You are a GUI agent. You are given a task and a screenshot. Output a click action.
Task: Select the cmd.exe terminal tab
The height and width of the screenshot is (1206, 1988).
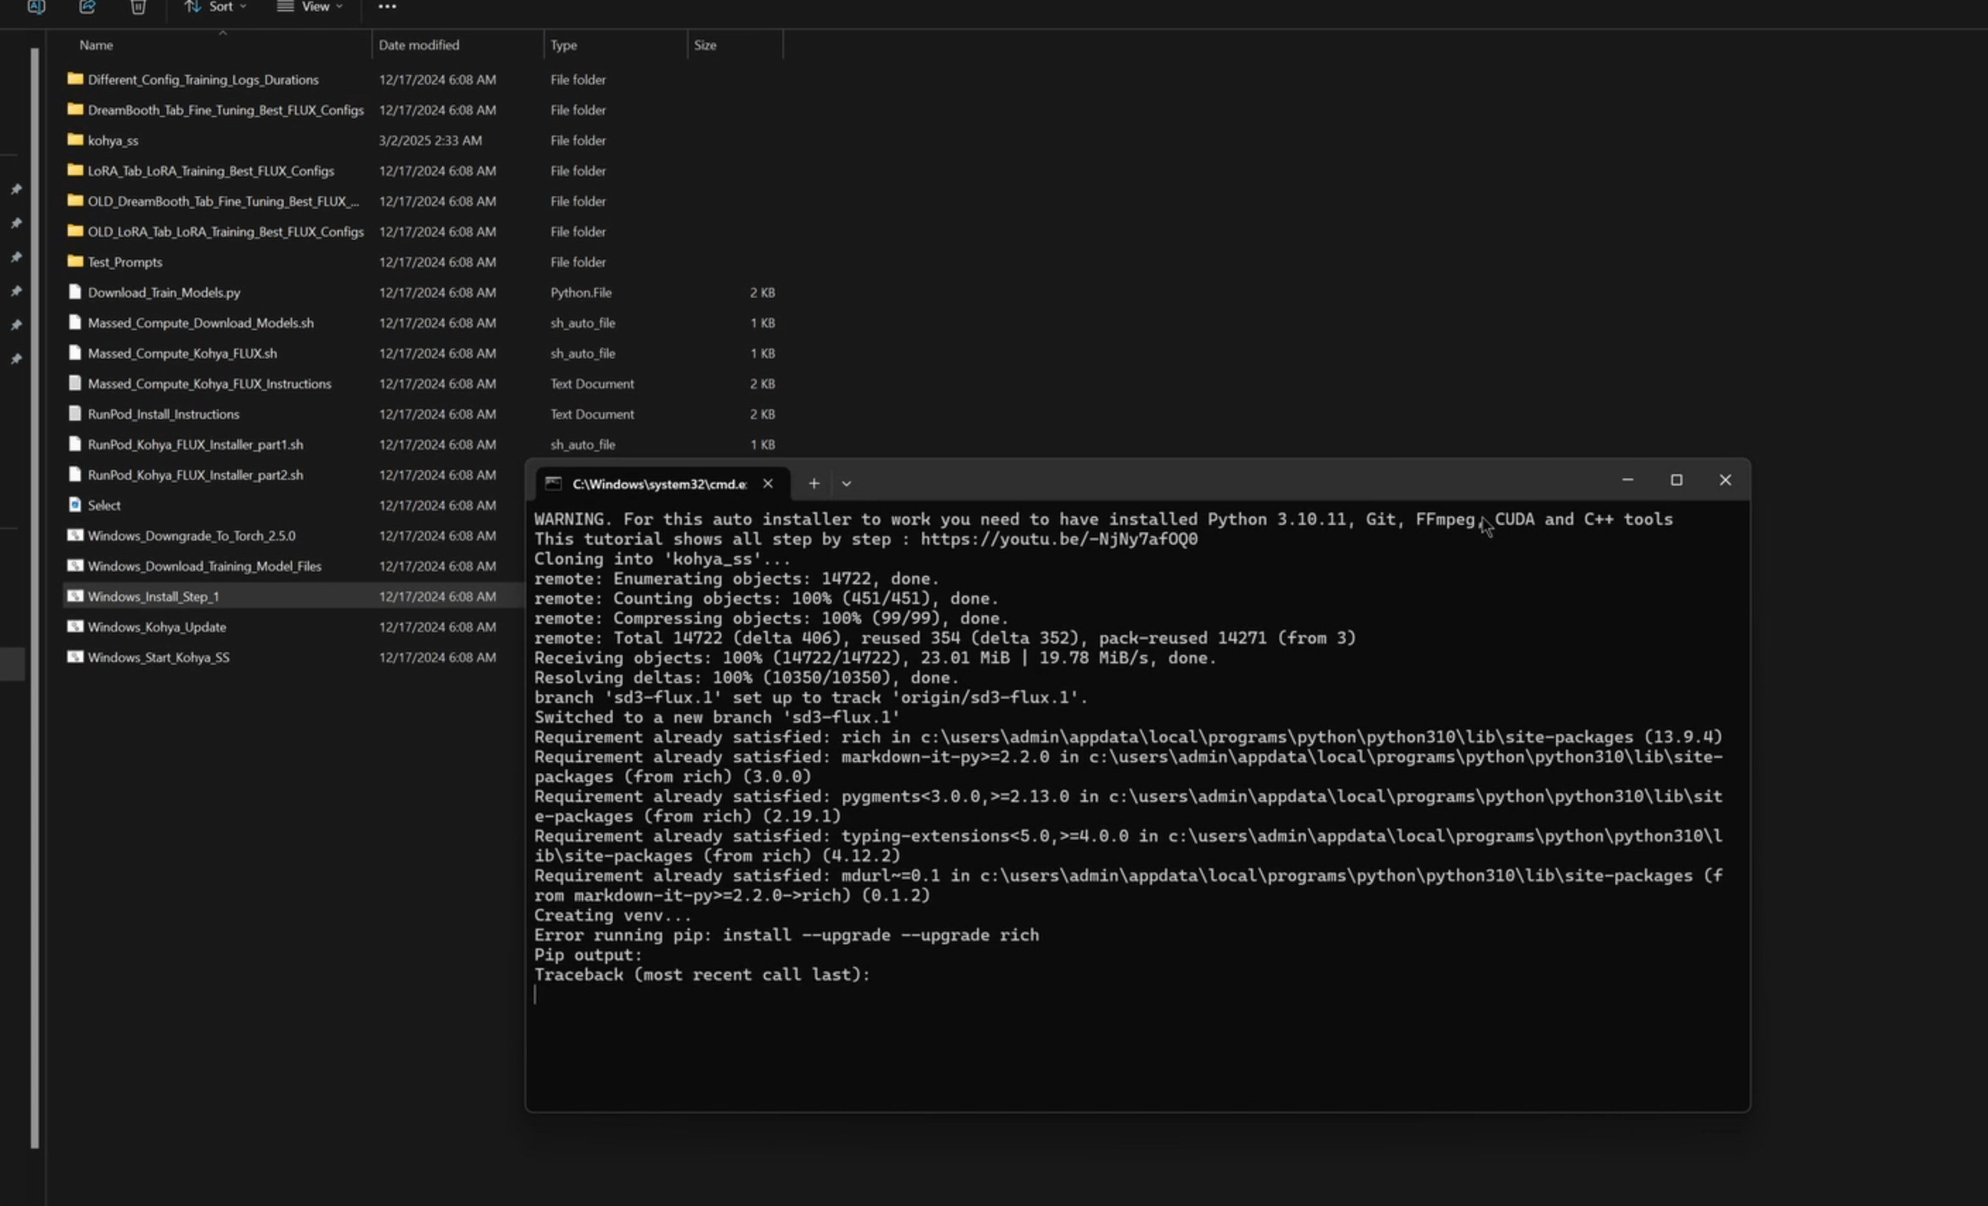click(657, 483)
